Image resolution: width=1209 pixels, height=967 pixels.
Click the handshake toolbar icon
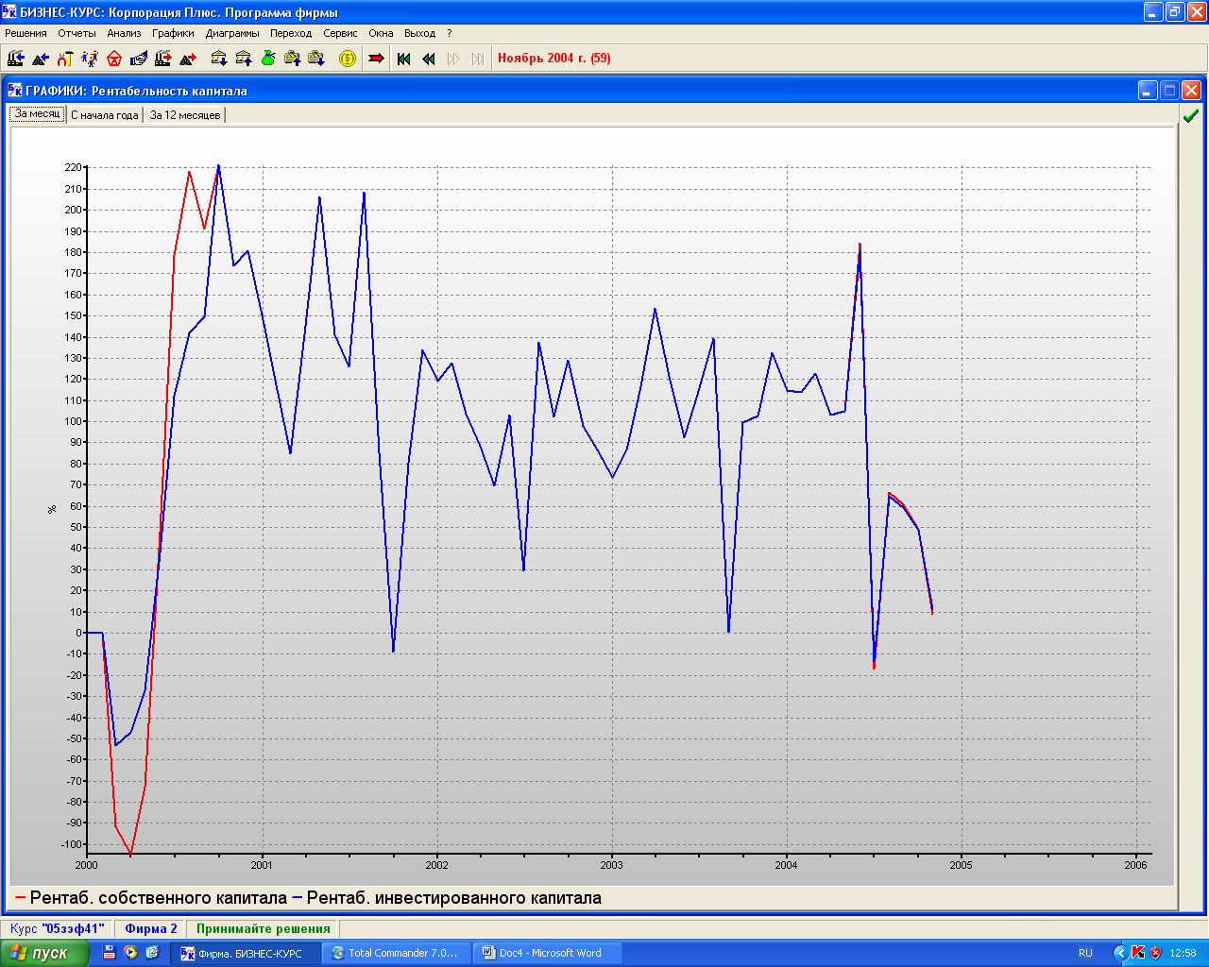coord(139,59)
